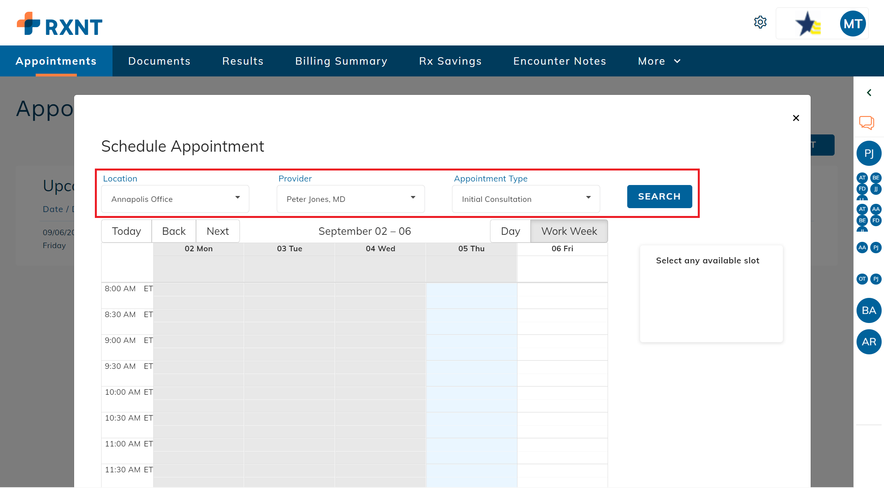Screen dimensions: 884x488
Task: Open the settings gear icon
Action: coord(760,22)
